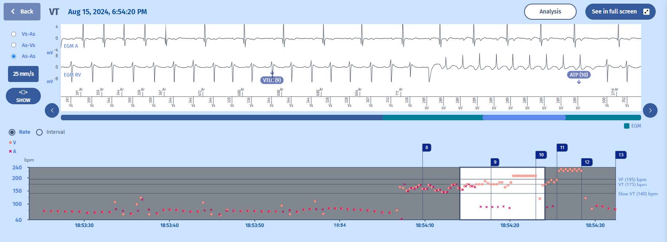Switch the graph to Interval mode
Viewport: 667px width, 242px height.
(x=39, y=132)
